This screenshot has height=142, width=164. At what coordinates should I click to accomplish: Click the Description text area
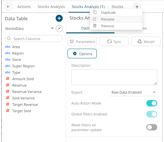click(114, 77)
